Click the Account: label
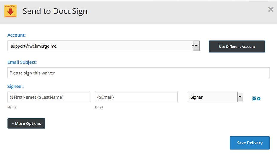 17,35
